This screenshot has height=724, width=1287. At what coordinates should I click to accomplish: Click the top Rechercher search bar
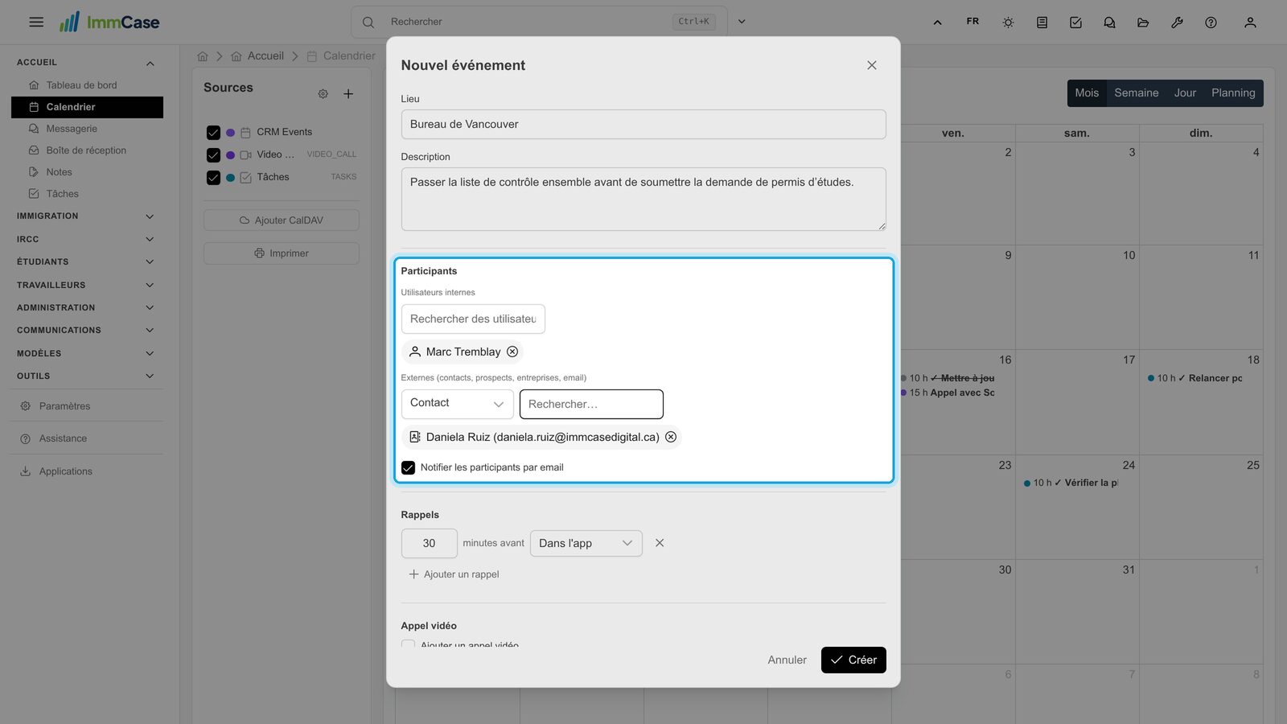539,22
